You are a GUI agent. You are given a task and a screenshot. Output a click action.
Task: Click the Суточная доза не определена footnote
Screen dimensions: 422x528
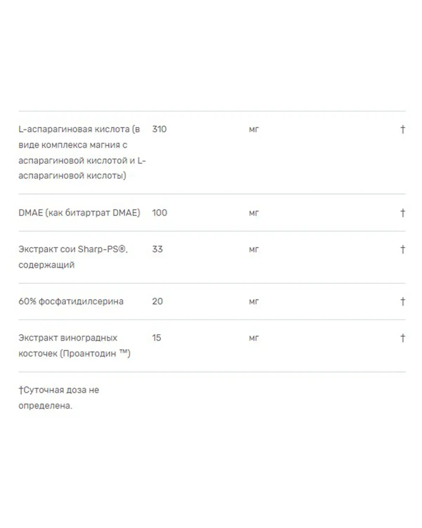tap(59, 398)
